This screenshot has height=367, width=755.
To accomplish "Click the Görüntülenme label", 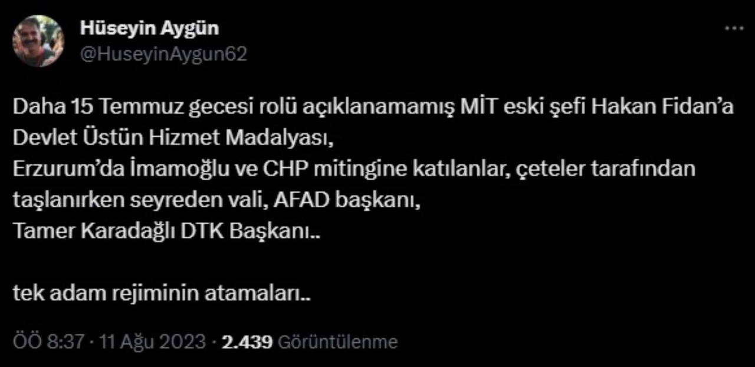I will click(x=337, y=342).
